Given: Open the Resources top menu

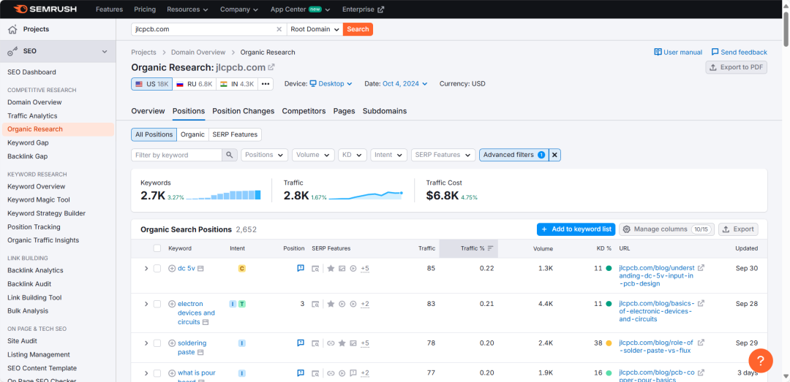Looking at the screenshot, I should pyautogui.click(x=187, y=9).
